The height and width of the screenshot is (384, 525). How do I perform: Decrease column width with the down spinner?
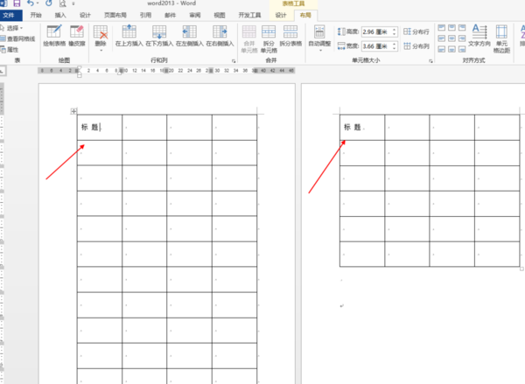coord(395,48)
